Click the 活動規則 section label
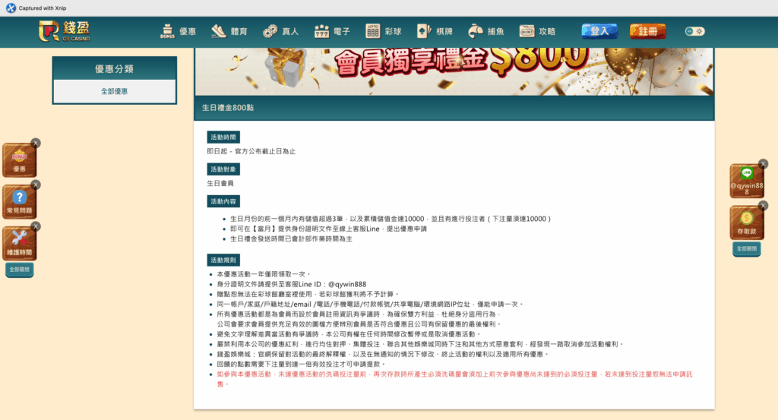Viewport: 778px width, 420px height. pos(223,261)
